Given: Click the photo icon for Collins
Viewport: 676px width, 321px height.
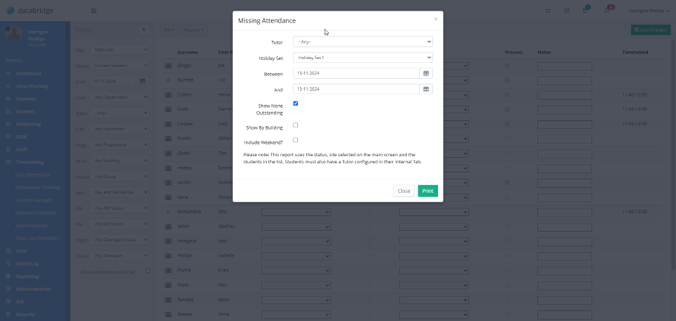Looking at the screenshot, I should [168, 94].
